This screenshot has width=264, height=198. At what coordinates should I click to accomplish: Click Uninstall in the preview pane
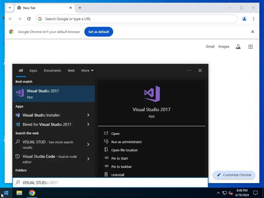click(118, 175)
